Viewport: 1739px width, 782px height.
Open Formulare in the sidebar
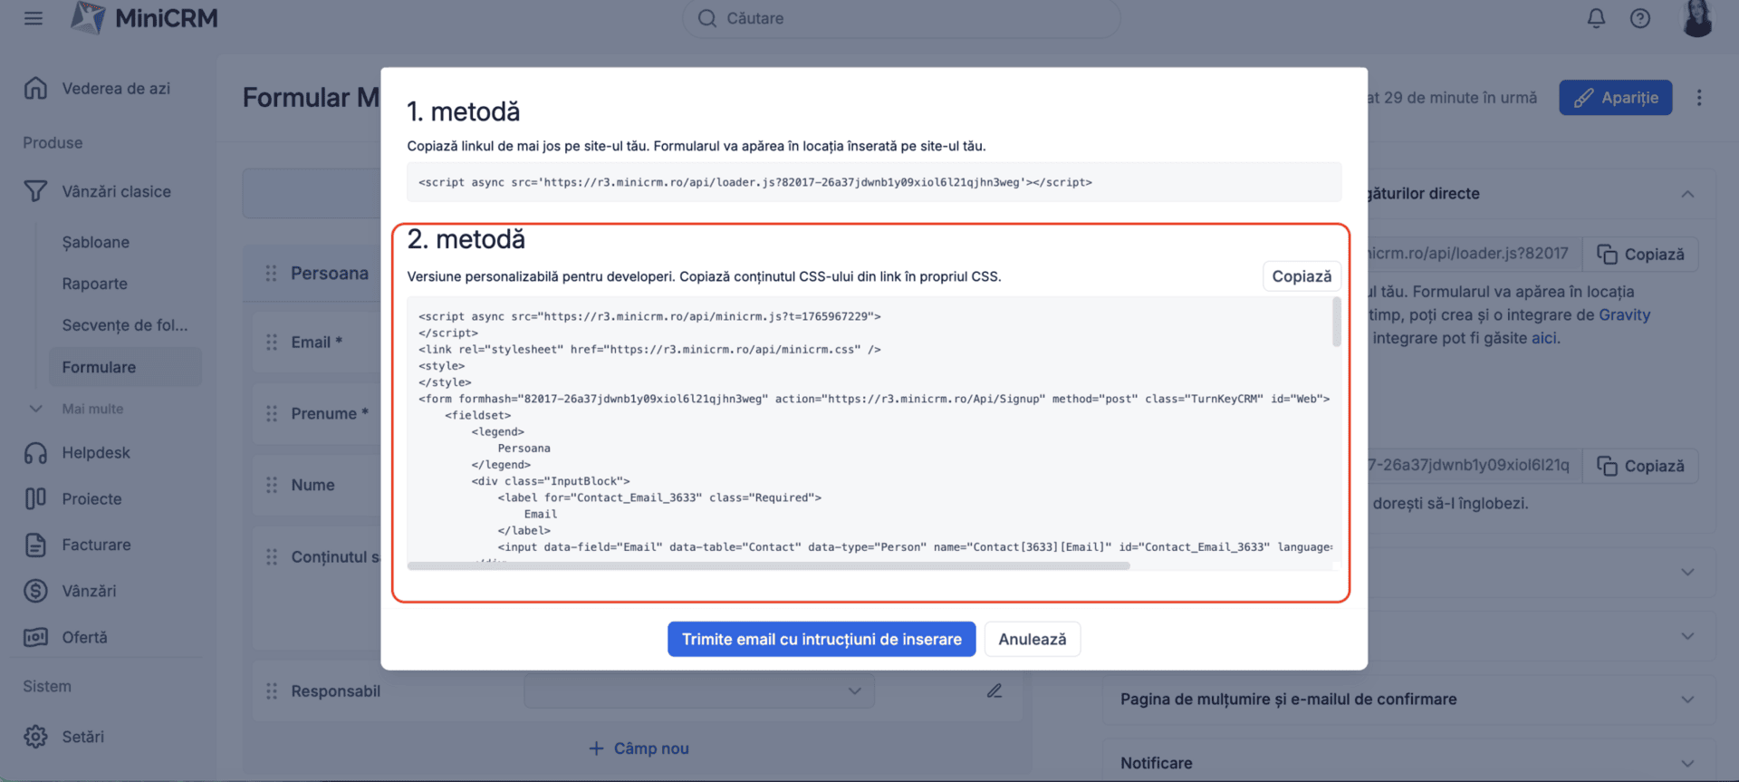pos(99,367)
